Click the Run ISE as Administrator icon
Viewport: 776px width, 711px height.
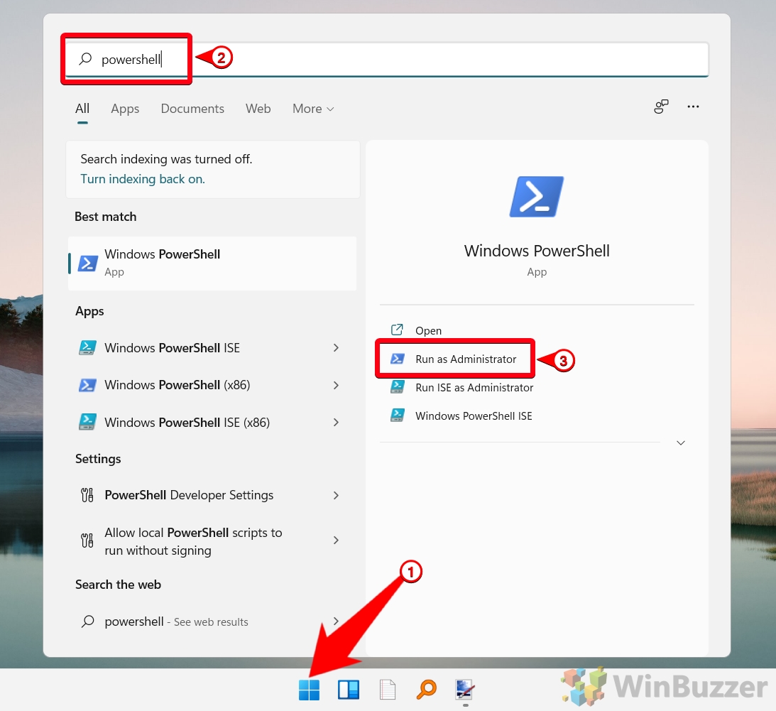[398, 386]
